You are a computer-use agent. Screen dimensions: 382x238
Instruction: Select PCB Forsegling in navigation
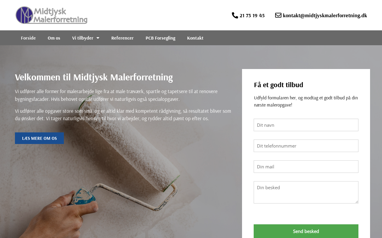click(160, 38)
